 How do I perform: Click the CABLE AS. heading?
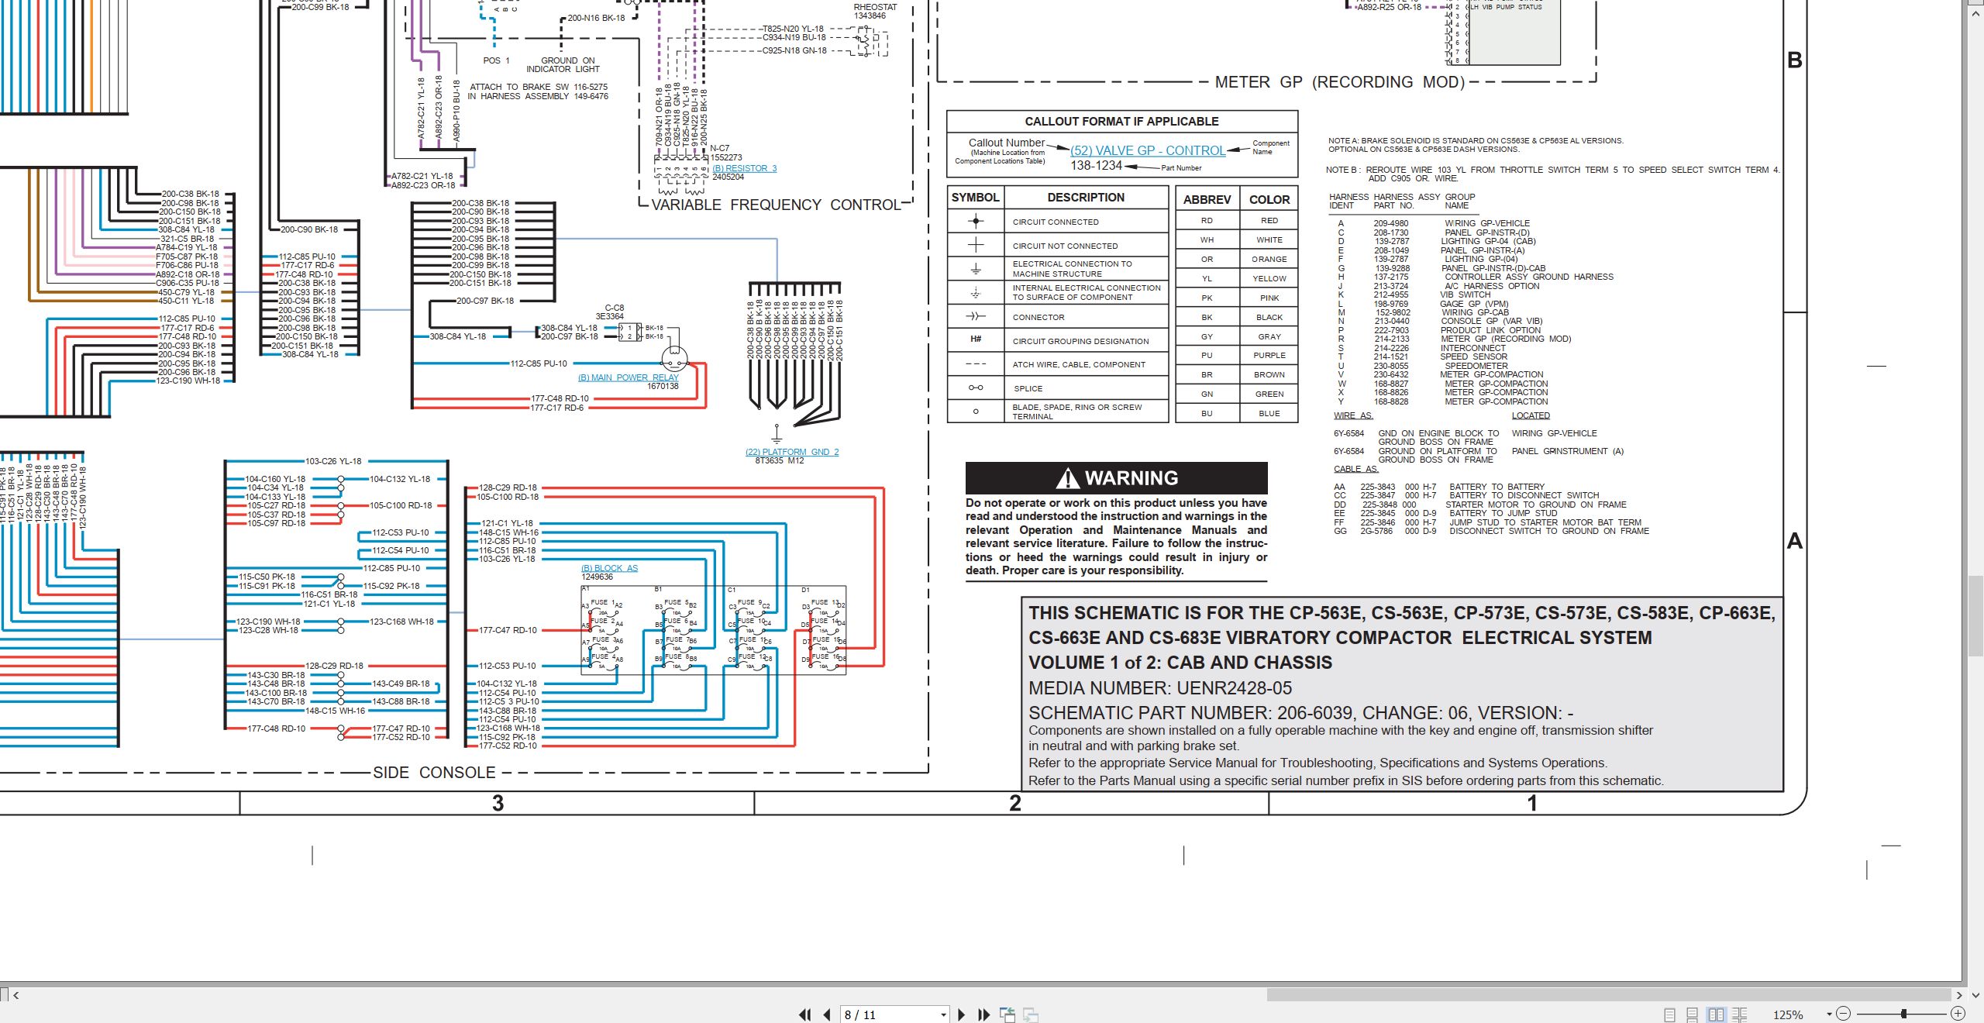pos(1356,469)
